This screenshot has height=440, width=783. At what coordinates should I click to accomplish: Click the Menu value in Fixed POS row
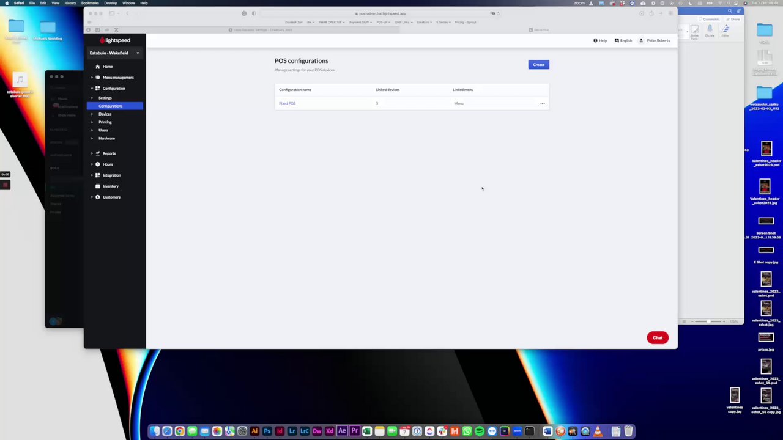click(458, 103)
